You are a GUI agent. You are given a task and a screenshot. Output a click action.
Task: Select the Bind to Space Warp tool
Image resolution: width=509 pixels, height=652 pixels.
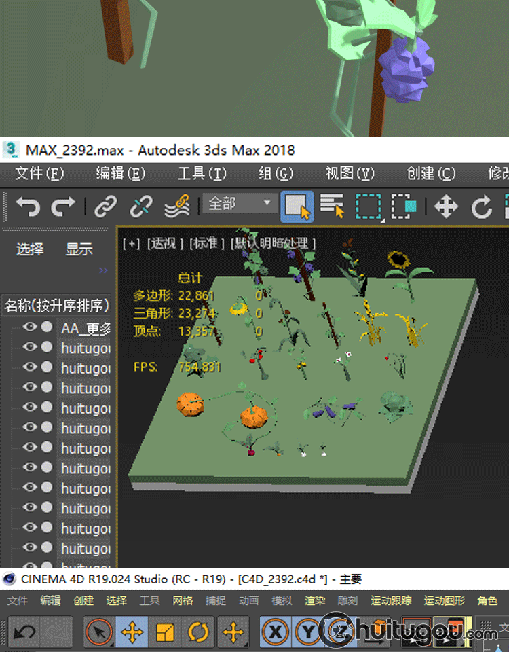point(177,206)
